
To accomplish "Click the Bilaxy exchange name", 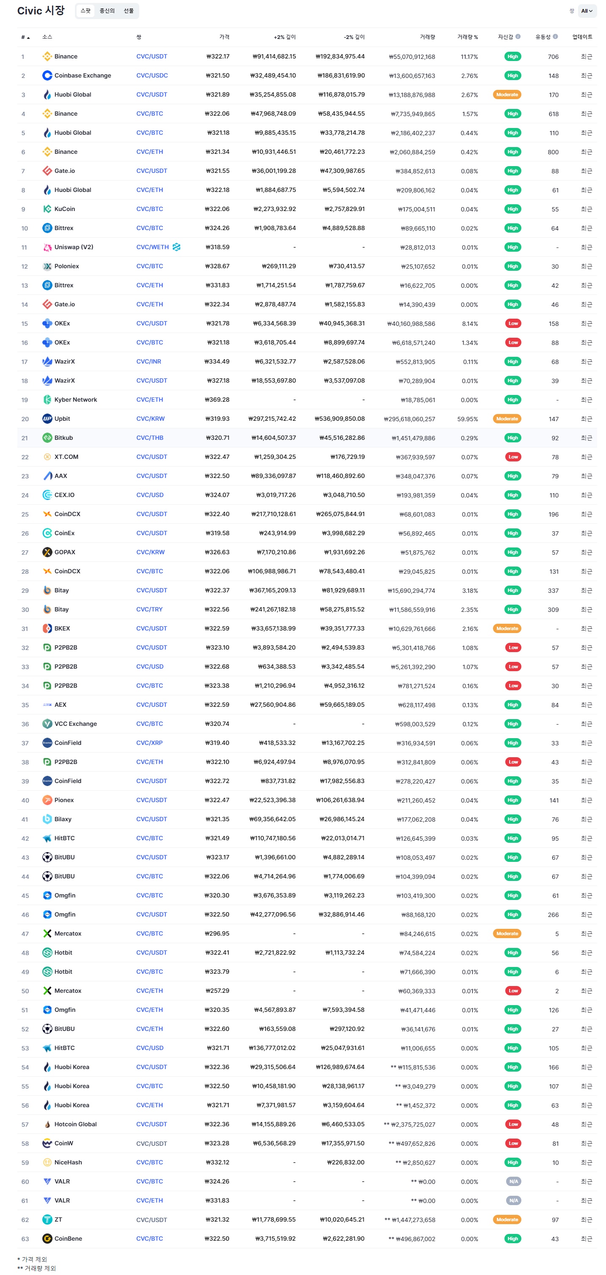I will point(63,819).
